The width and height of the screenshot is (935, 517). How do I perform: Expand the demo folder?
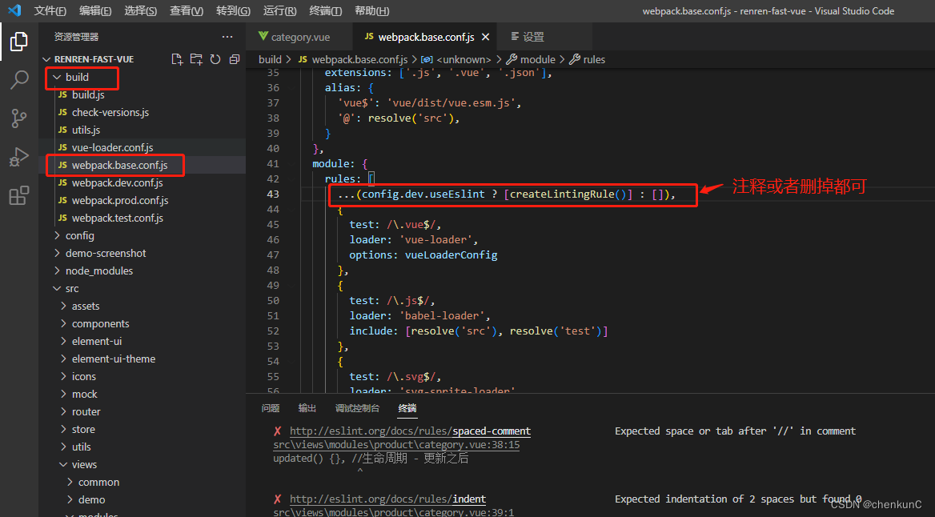point(142,499)
